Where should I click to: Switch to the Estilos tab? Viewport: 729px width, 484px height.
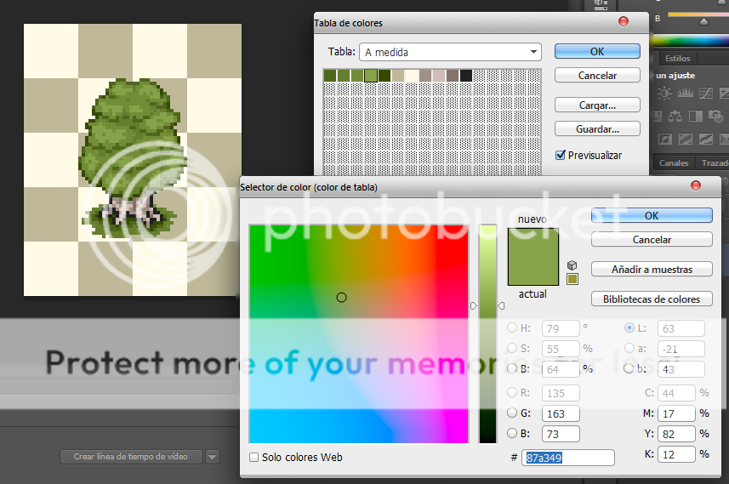pyautogui.click(x=678, y=59)
